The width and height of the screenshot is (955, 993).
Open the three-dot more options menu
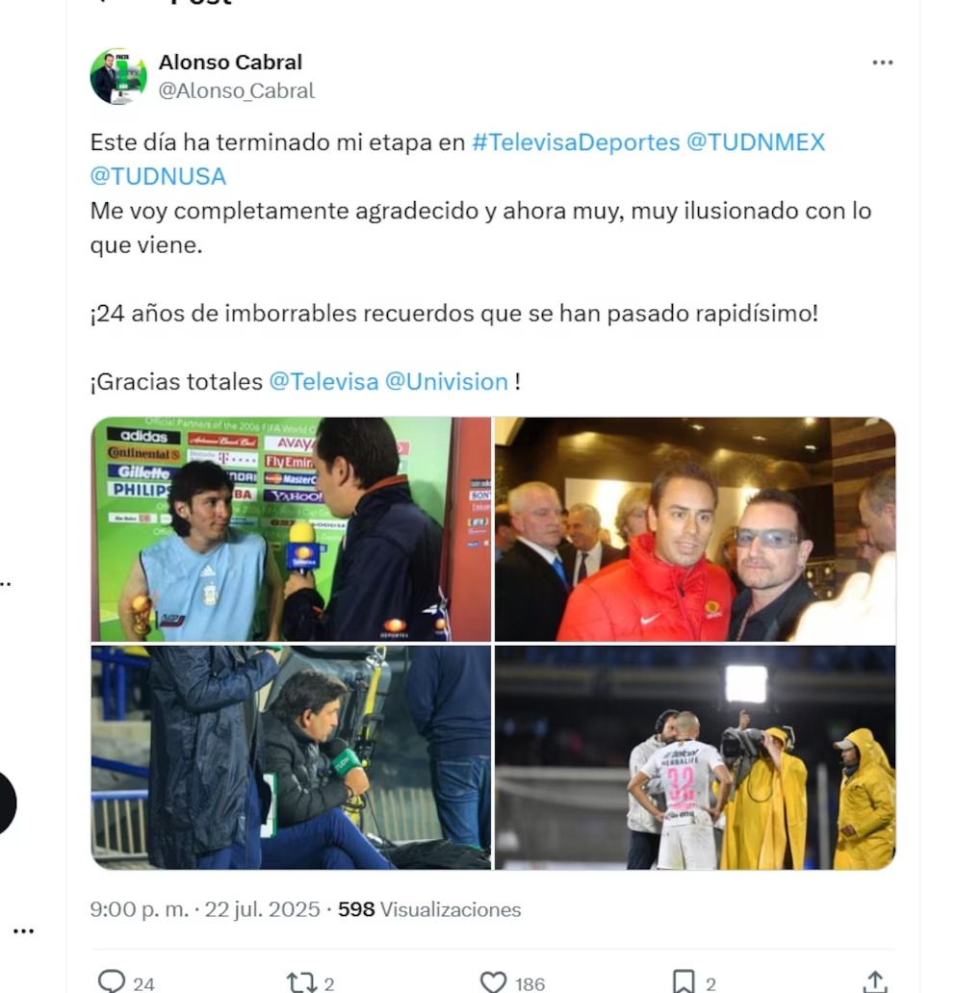pyautogui.click(x=882, y=62)
